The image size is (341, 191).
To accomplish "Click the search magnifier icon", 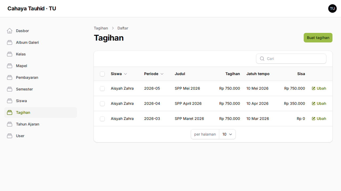I will pyautogui.click(x=262, y=59).
